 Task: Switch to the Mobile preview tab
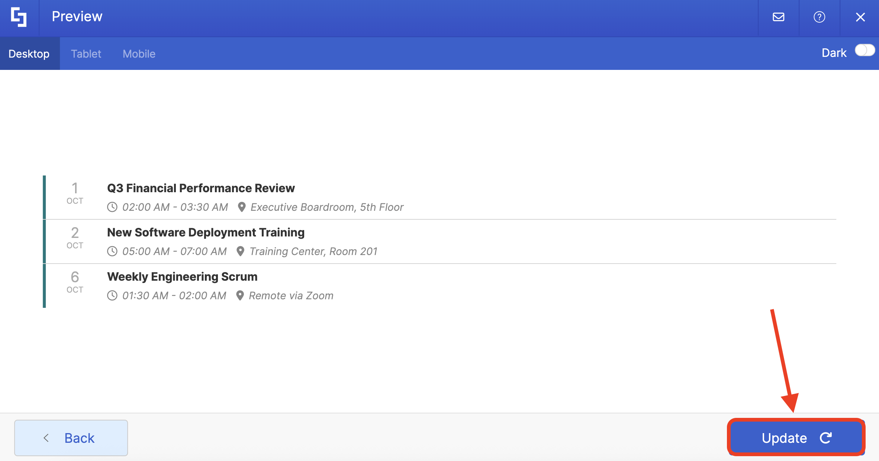coord(139,54)
